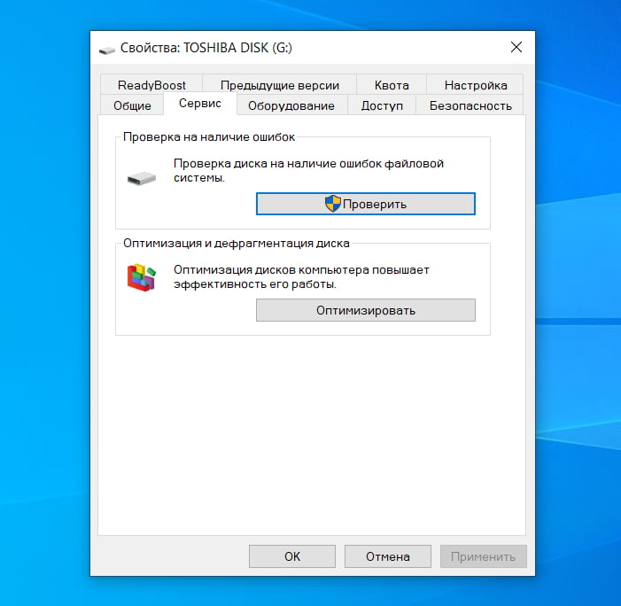Go to the Настройка tab
The height and width of the screenshot is (606, 621).
tap(475, 85)
